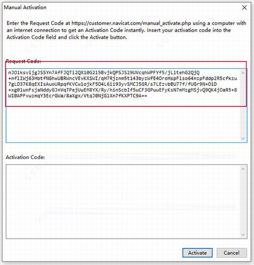This screenshot has height=265, width=254.
Task: Click the Activation Code scrollbar track
Action: [x=243, y=202]
